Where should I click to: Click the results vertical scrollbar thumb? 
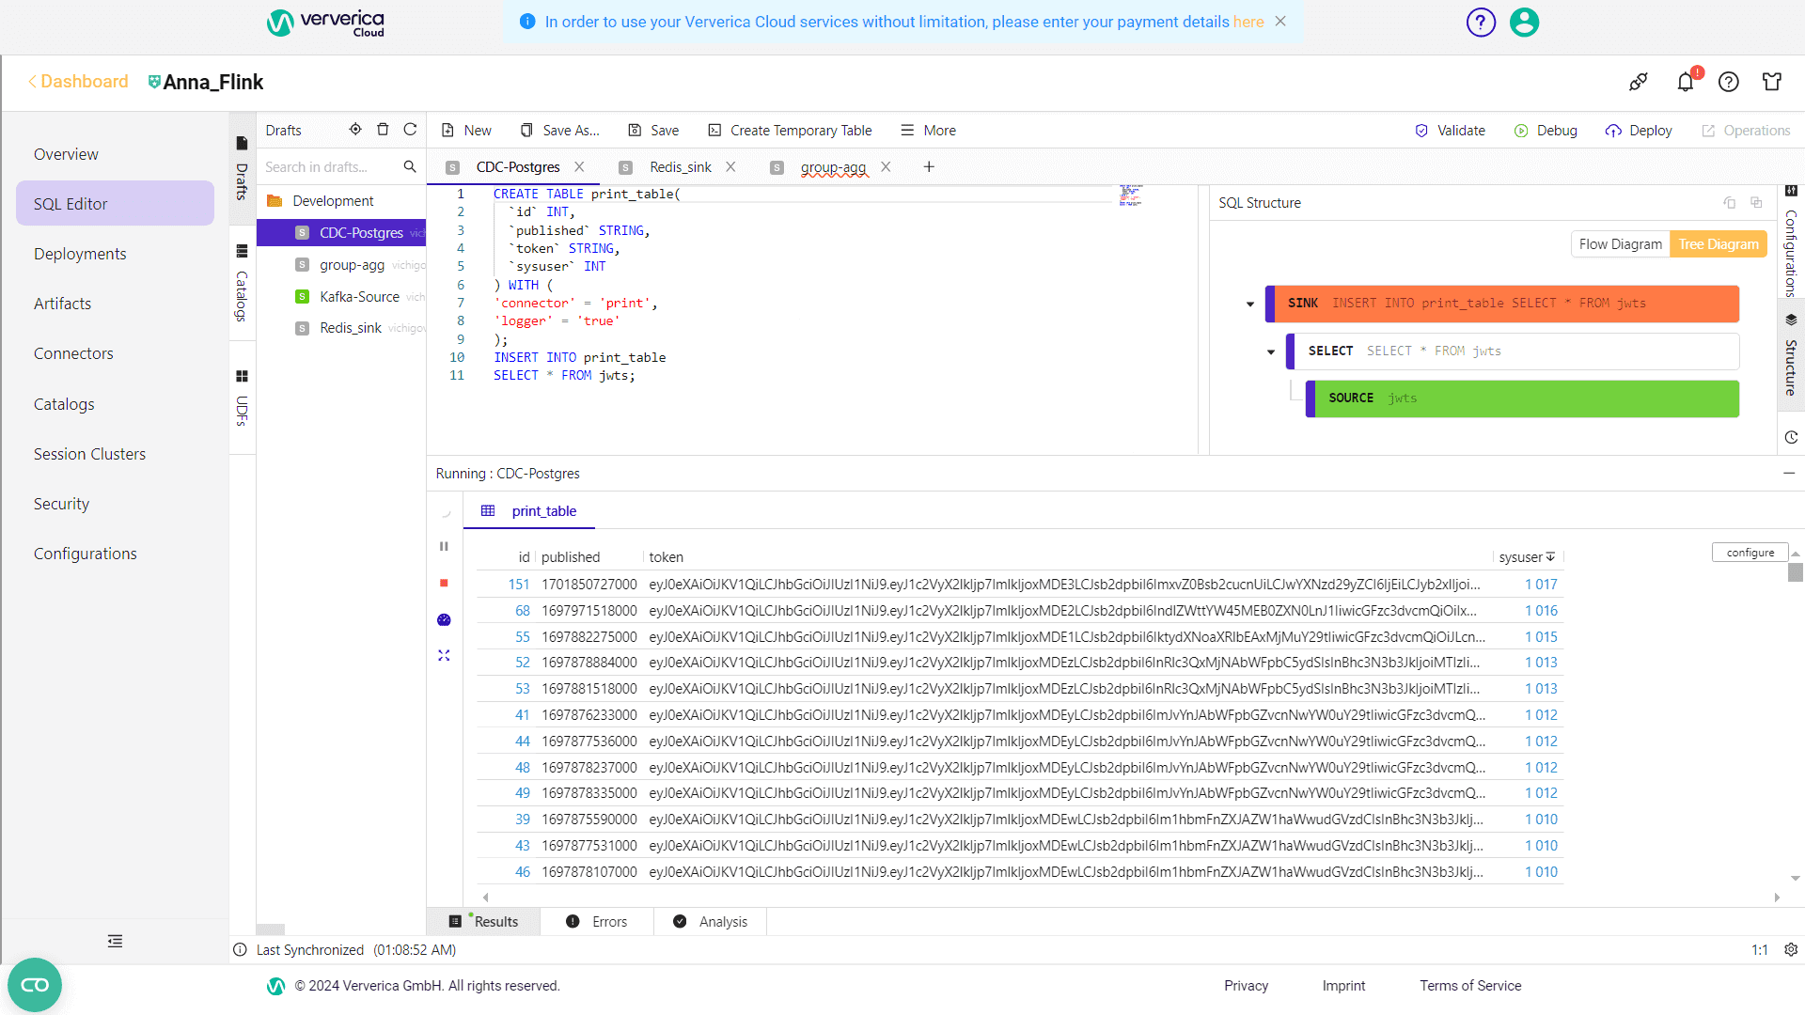1796,571
